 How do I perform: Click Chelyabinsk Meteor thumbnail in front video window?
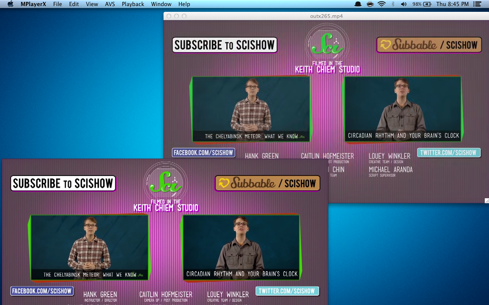tap(90, 248)
